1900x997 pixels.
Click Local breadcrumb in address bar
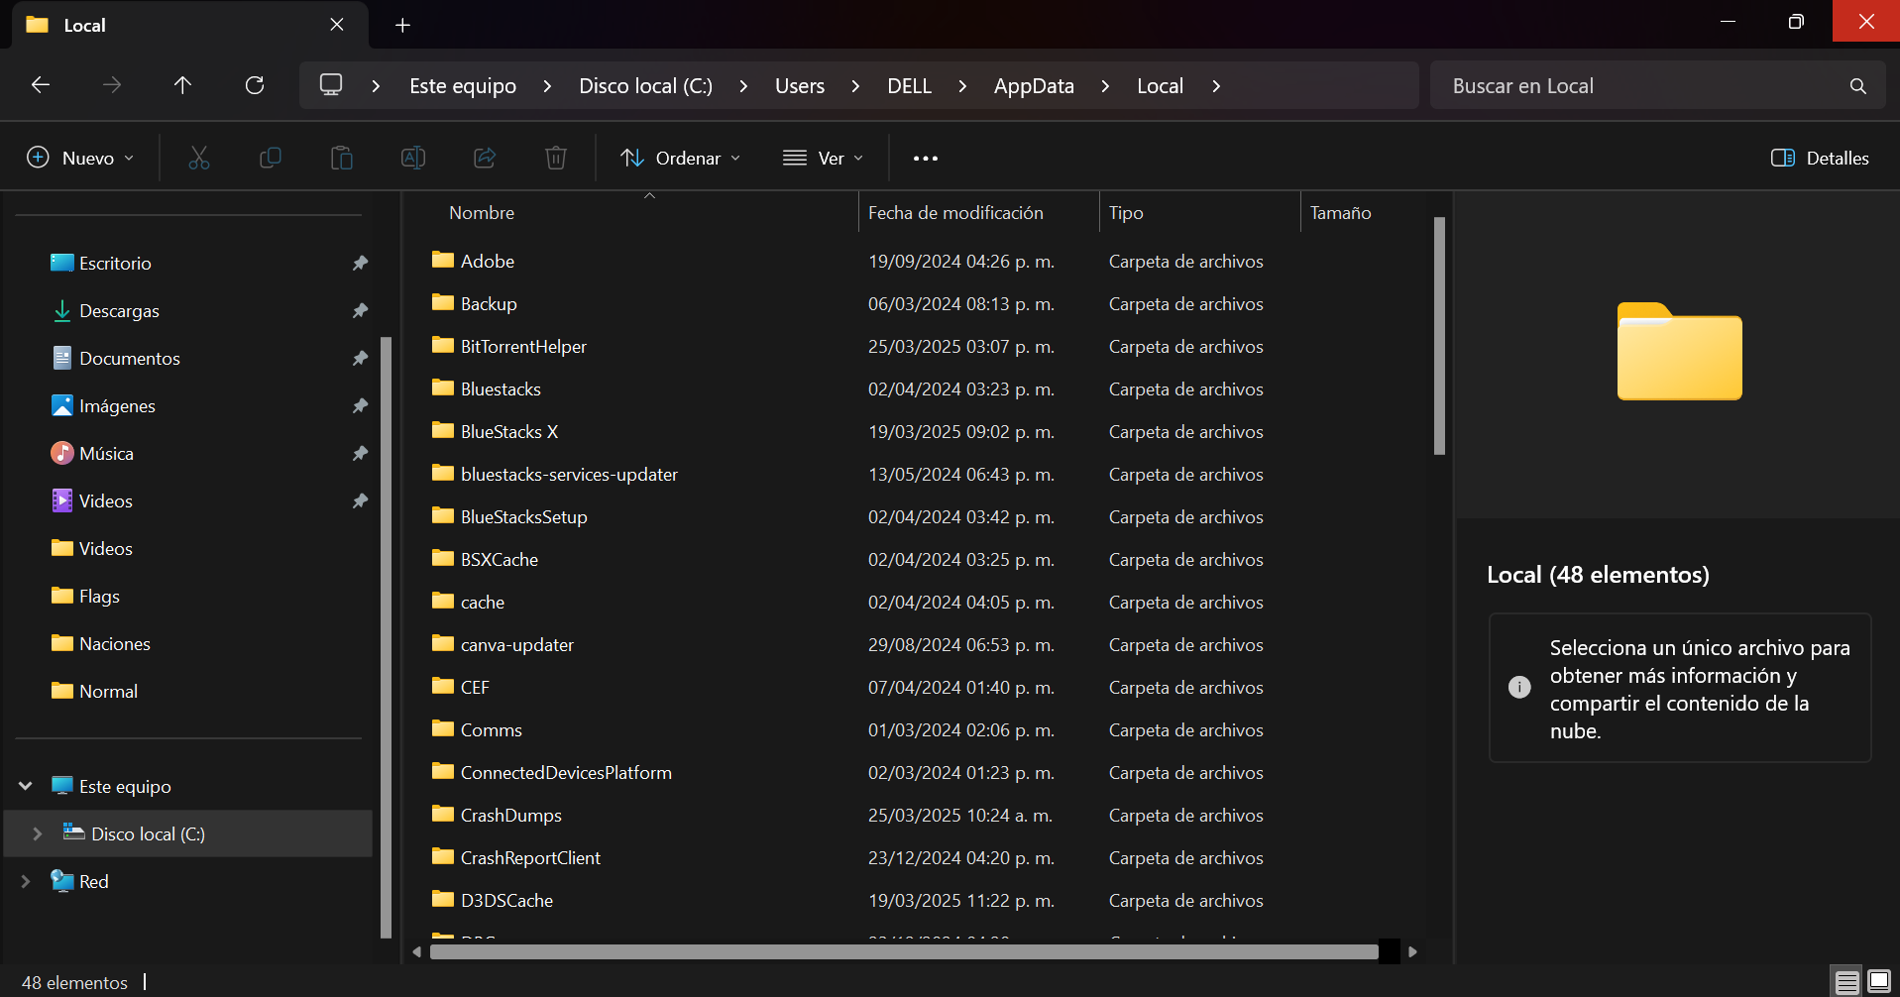1161,86
